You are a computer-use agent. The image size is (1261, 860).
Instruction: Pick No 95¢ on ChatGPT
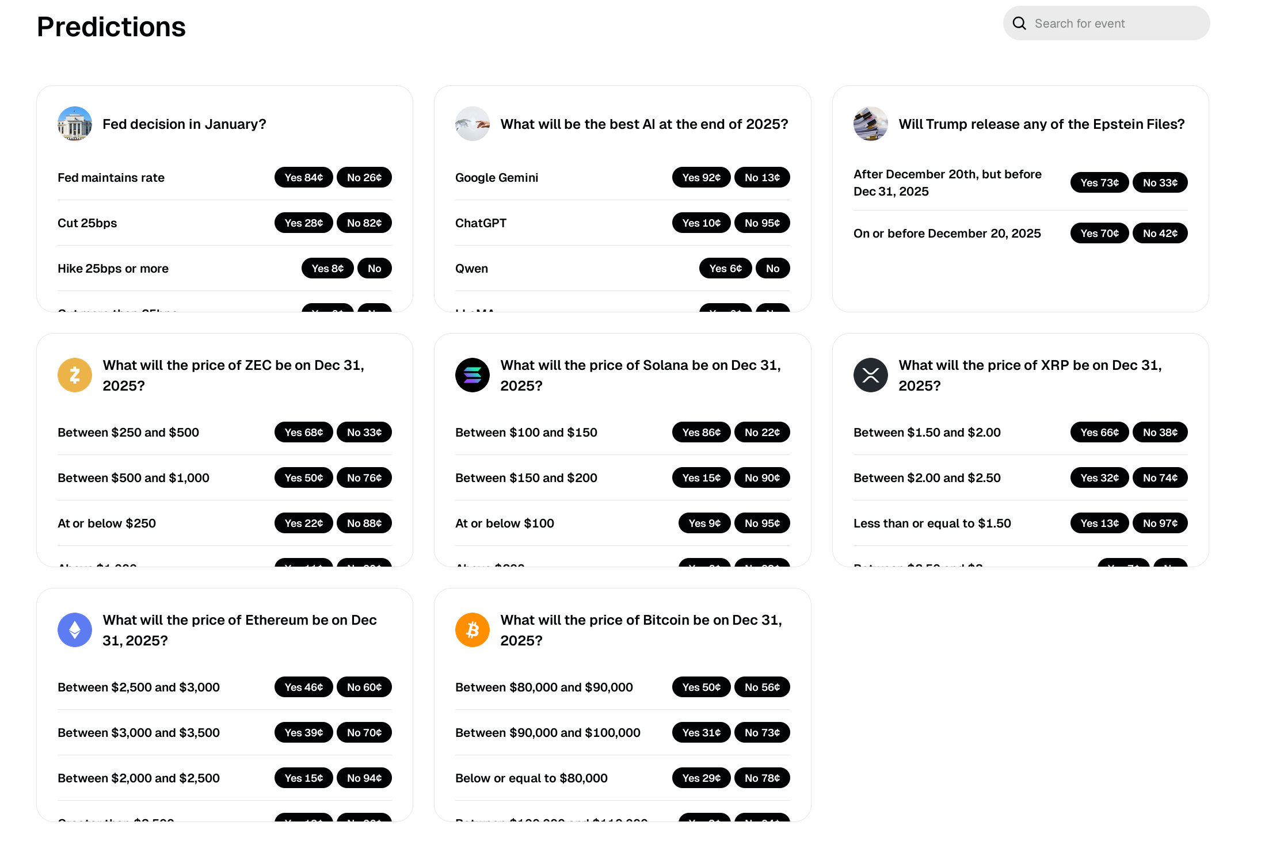pyautogui.click(x=762, y=223)
